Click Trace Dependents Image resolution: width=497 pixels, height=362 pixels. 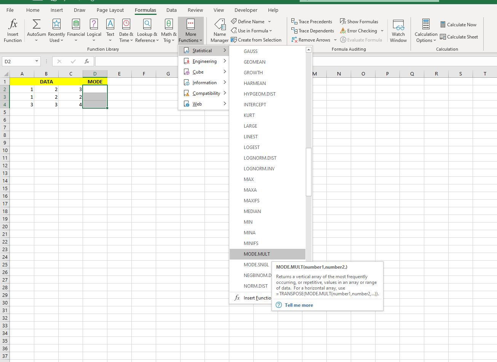click(312, 31)
